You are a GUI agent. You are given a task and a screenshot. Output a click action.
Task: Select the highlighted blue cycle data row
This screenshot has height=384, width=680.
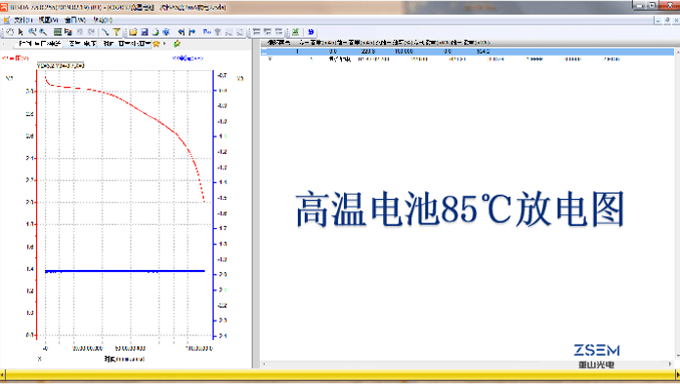pos(467,52)
